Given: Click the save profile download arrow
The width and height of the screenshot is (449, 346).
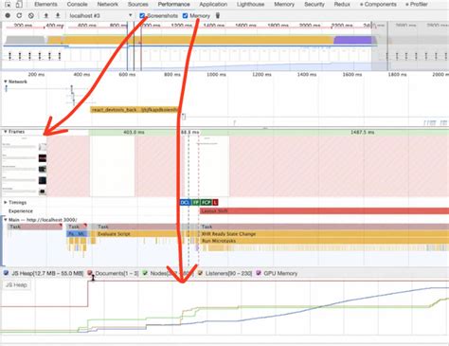Looking at the screenshot, I should point(58,15).
